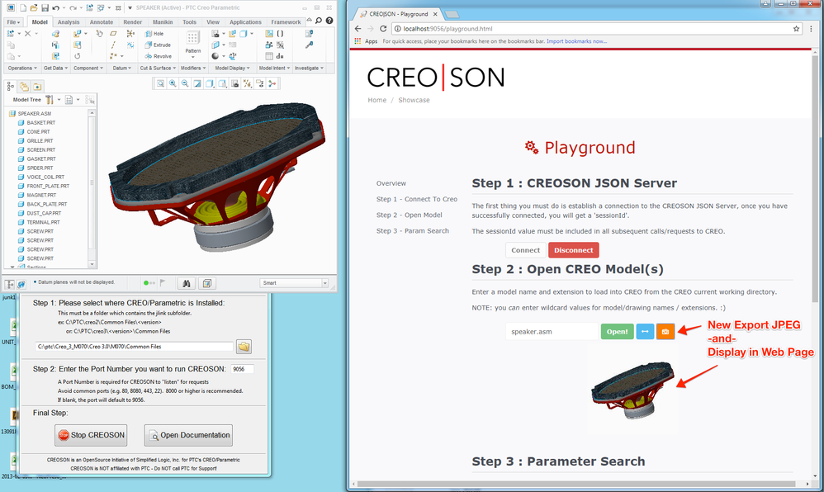Click the datum Axis icon in Datum group
Screen dimensions: 824x492
point(113,45)
